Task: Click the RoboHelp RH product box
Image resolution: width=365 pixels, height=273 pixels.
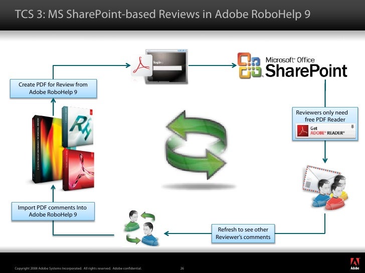Action: [x=78, y=127]
